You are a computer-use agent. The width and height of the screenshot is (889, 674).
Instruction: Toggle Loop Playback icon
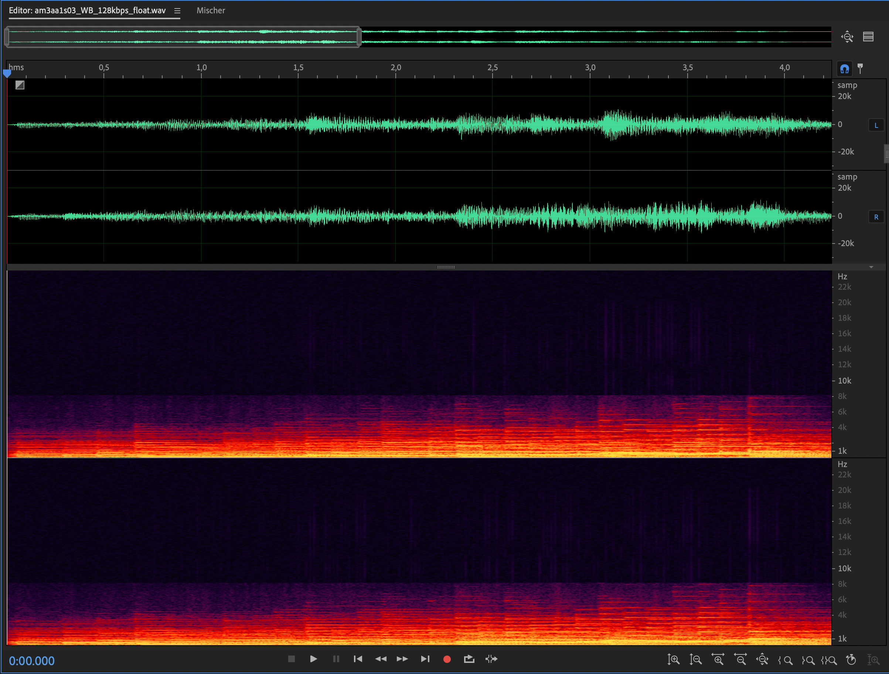point(469,659)
